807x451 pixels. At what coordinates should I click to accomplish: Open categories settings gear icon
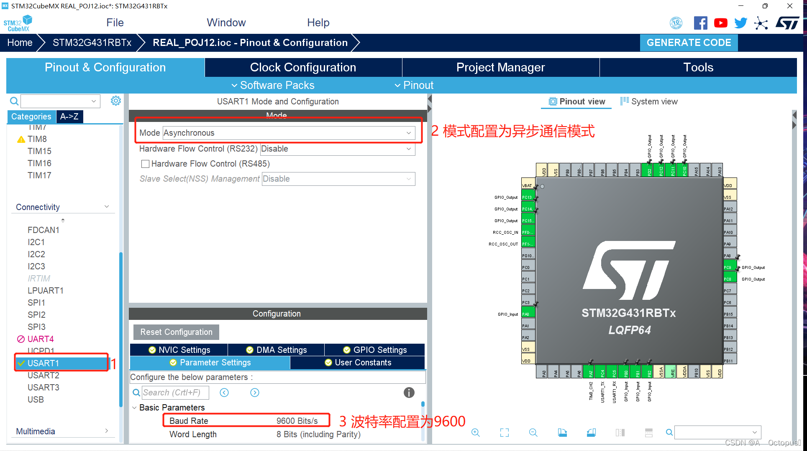116,101
